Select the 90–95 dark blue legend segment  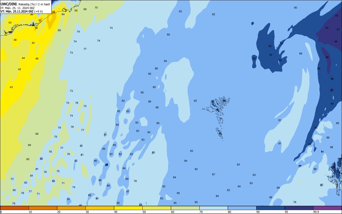tap(270, 208)
